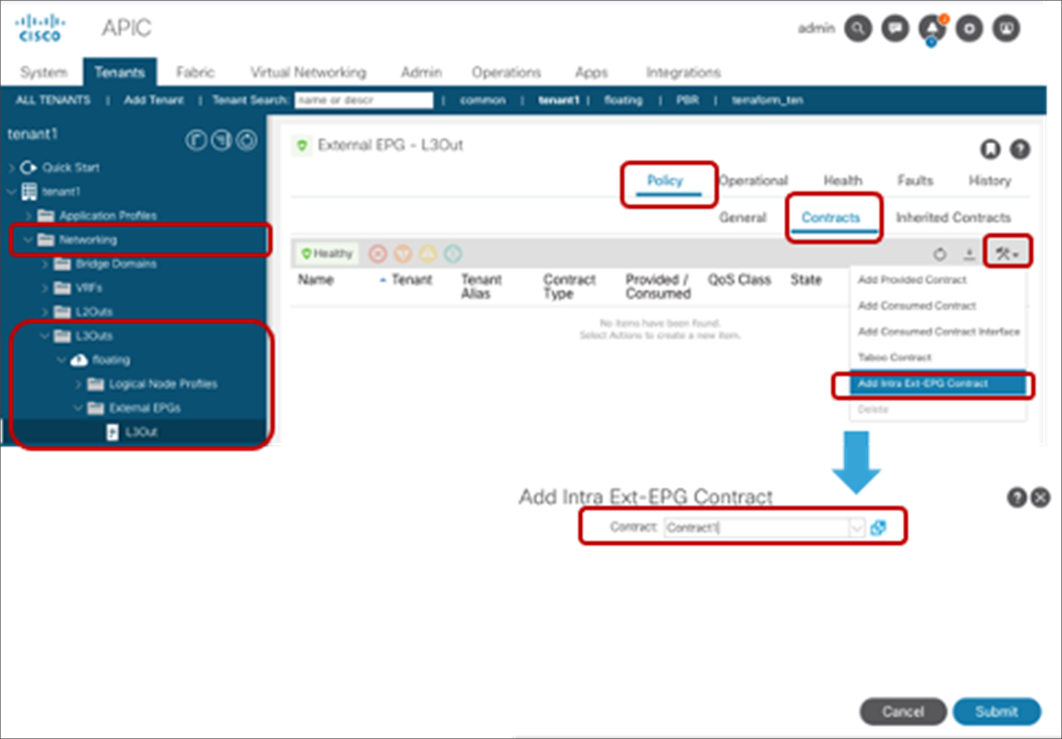Click the Cancel button
The width and height of the screenshot is (1062, 739).
[x=902, y=712]
